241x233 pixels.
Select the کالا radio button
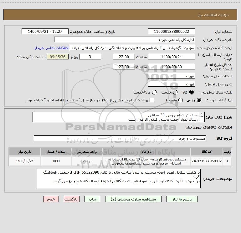coord(192,92)
